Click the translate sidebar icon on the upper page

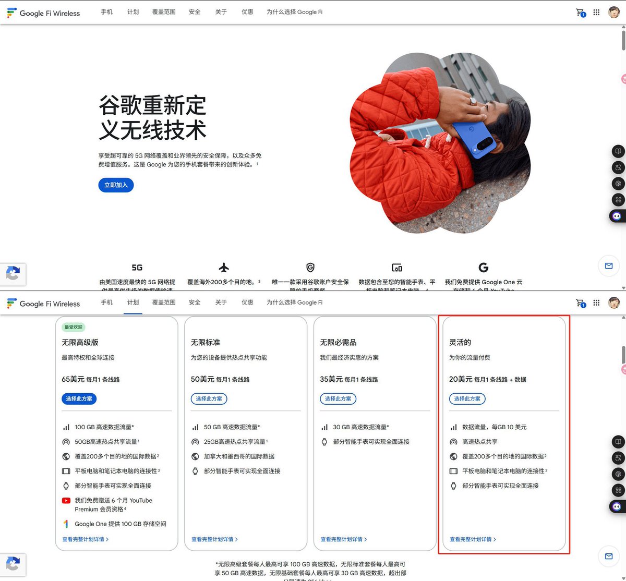pyautogui.click(x=618, y=167)
